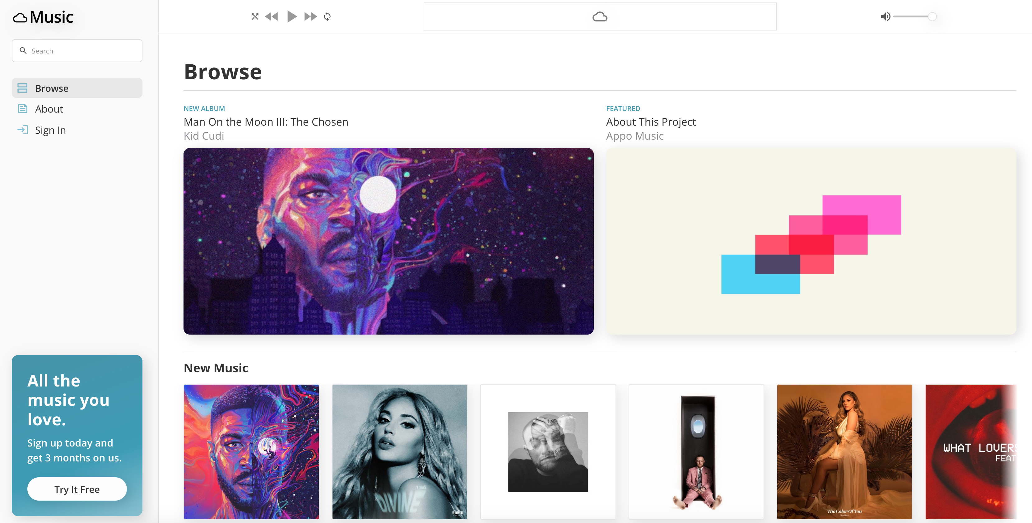The image size is (1032, 523).
Task: Toggle shuffle playback icon
Action: tap(255, 16)
